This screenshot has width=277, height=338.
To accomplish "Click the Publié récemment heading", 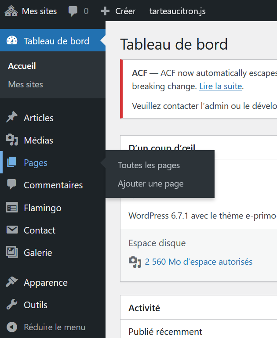I will coord(165,332).
